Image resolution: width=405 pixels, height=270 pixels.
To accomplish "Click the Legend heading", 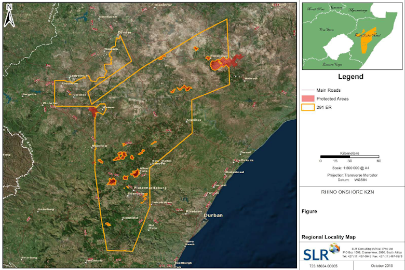I will [352, 77].
